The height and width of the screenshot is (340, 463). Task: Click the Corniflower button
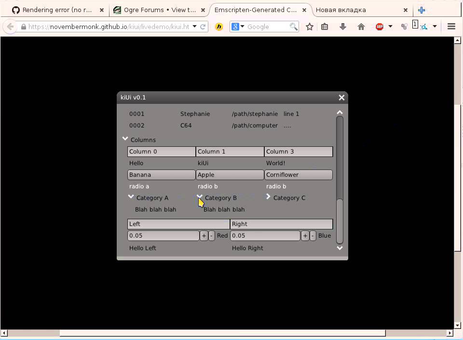tap(299, 175)
